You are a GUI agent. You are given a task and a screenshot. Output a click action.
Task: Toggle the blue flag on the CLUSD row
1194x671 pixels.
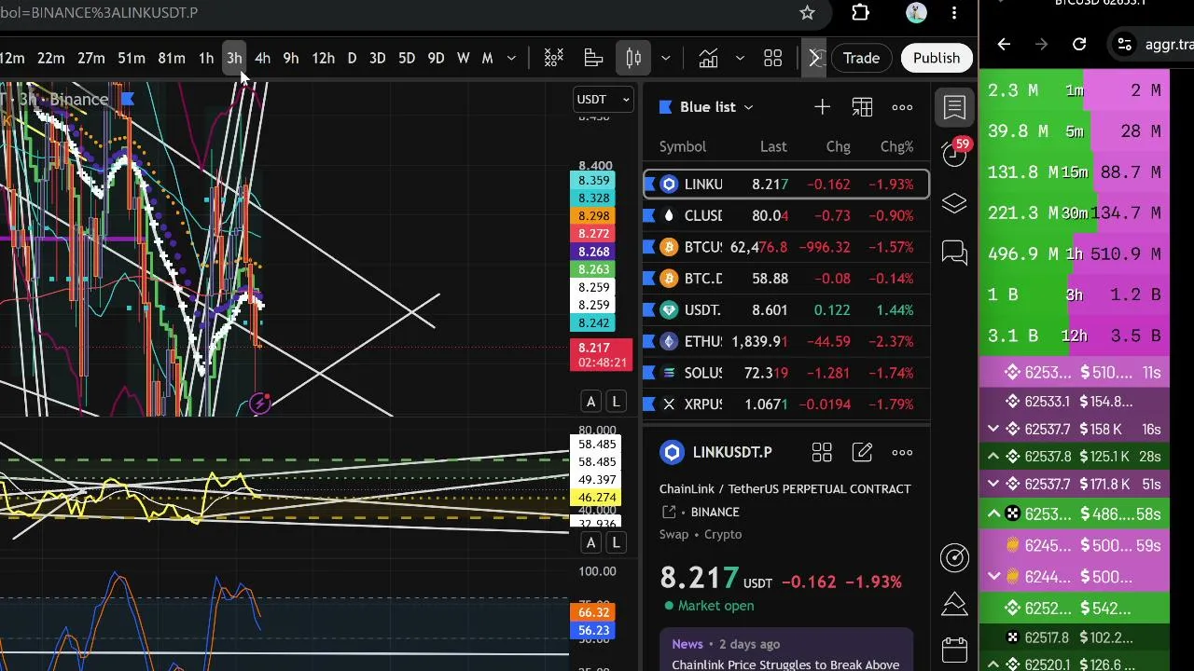click(x=650, y=216)
